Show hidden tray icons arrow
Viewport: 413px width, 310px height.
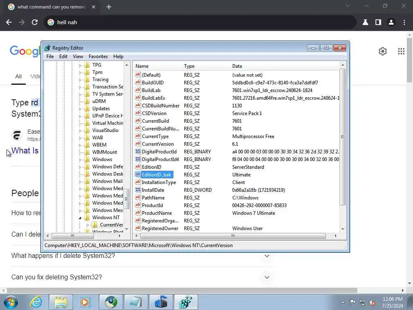(x=343, y=303)
